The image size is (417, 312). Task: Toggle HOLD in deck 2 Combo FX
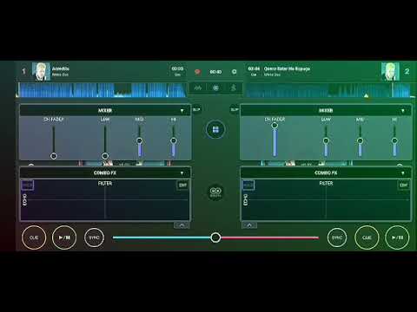(x=248, y=185)
